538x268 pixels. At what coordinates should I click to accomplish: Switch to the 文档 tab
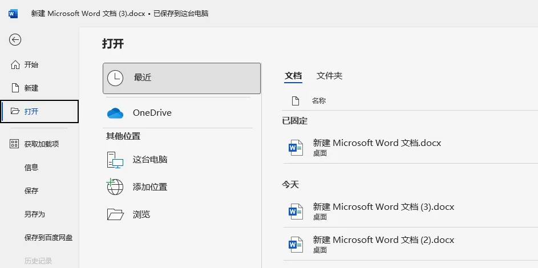[x=293, y=76]
